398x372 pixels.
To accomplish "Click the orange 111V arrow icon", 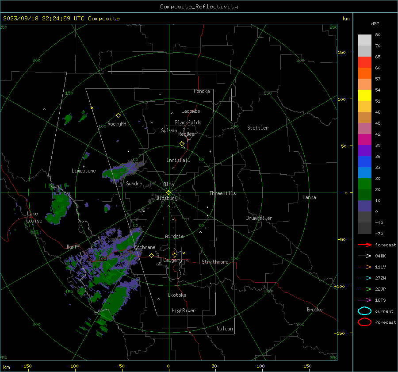I will click(x=364, y=267).
